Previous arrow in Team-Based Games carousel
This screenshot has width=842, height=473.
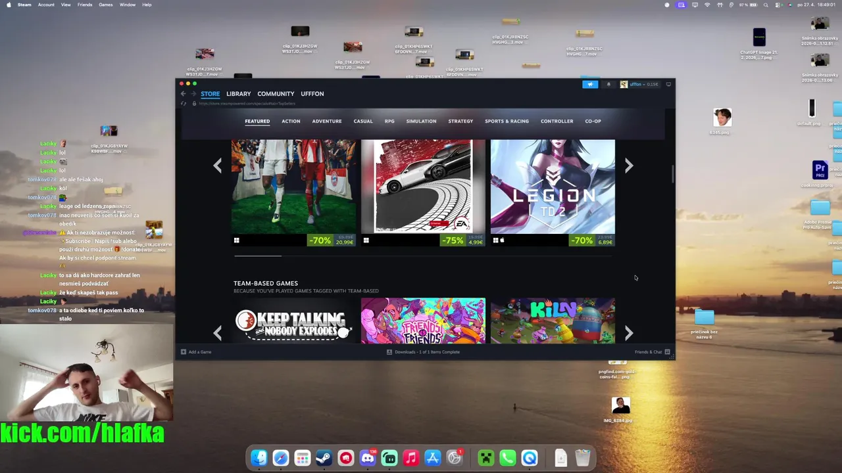[x=218, y=333]
